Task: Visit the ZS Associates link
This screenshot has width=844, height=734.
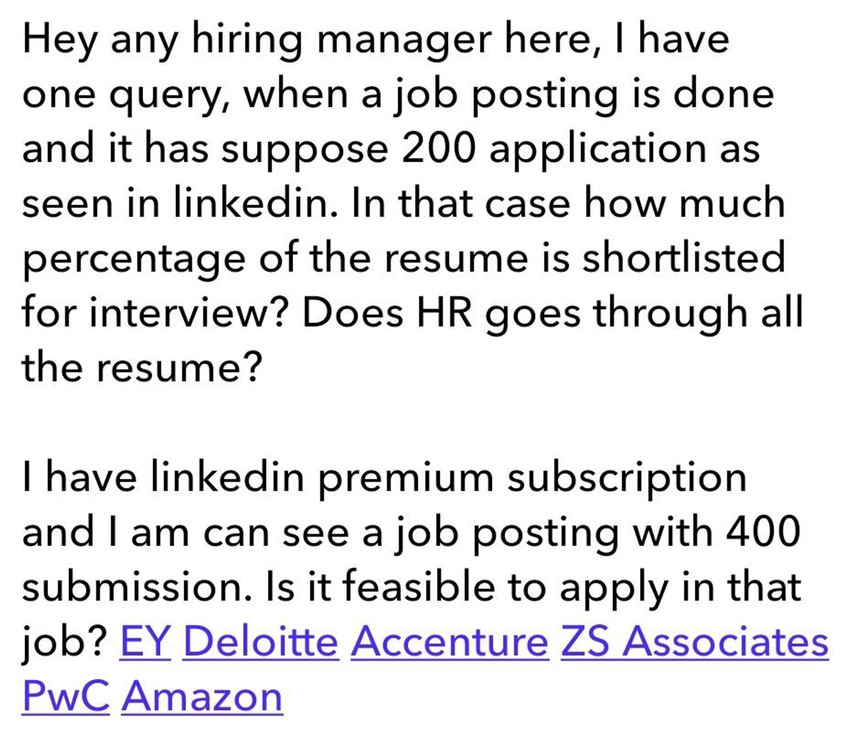Action: (x=694, y=641)
